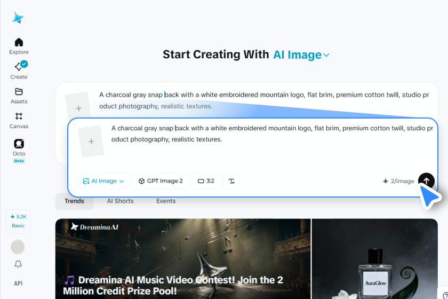This screenshot has height=299, width=448.
Task: Open notifications bell
Action: 18,264
